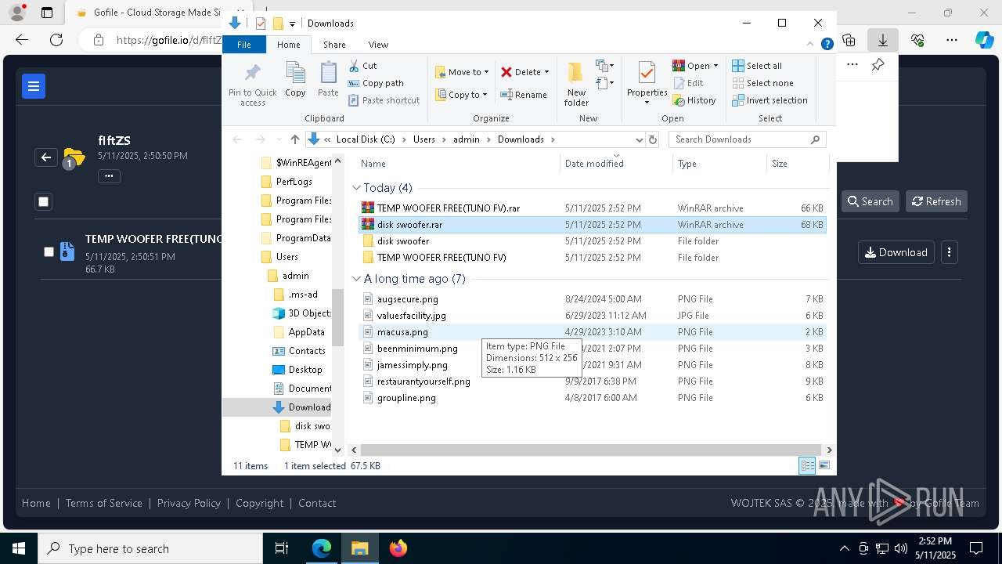
Task: Open the File menu
Action: tap(244, 45)
